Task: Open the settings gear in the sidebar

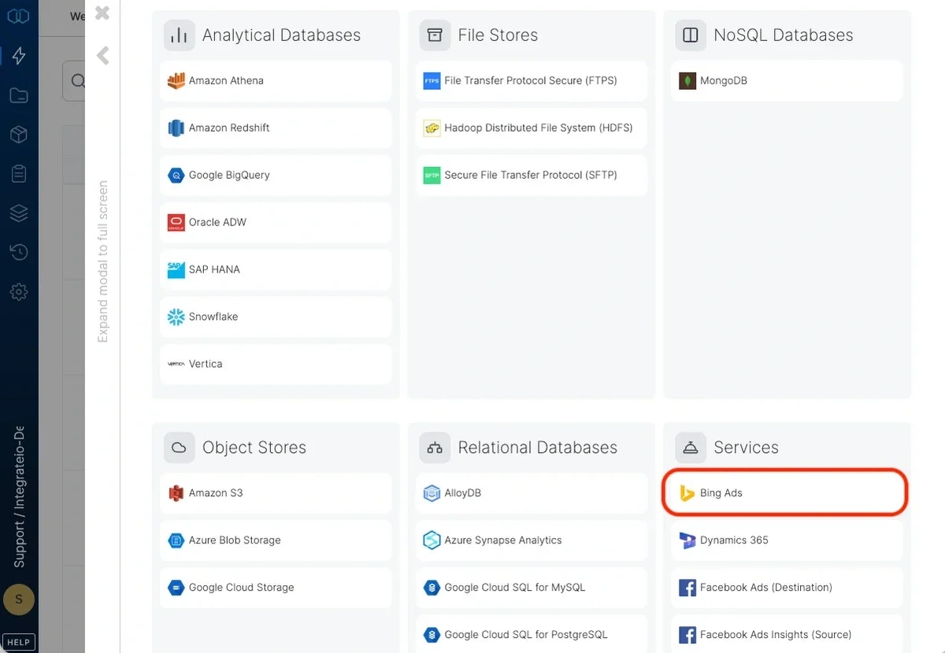Action: point(18,291)
